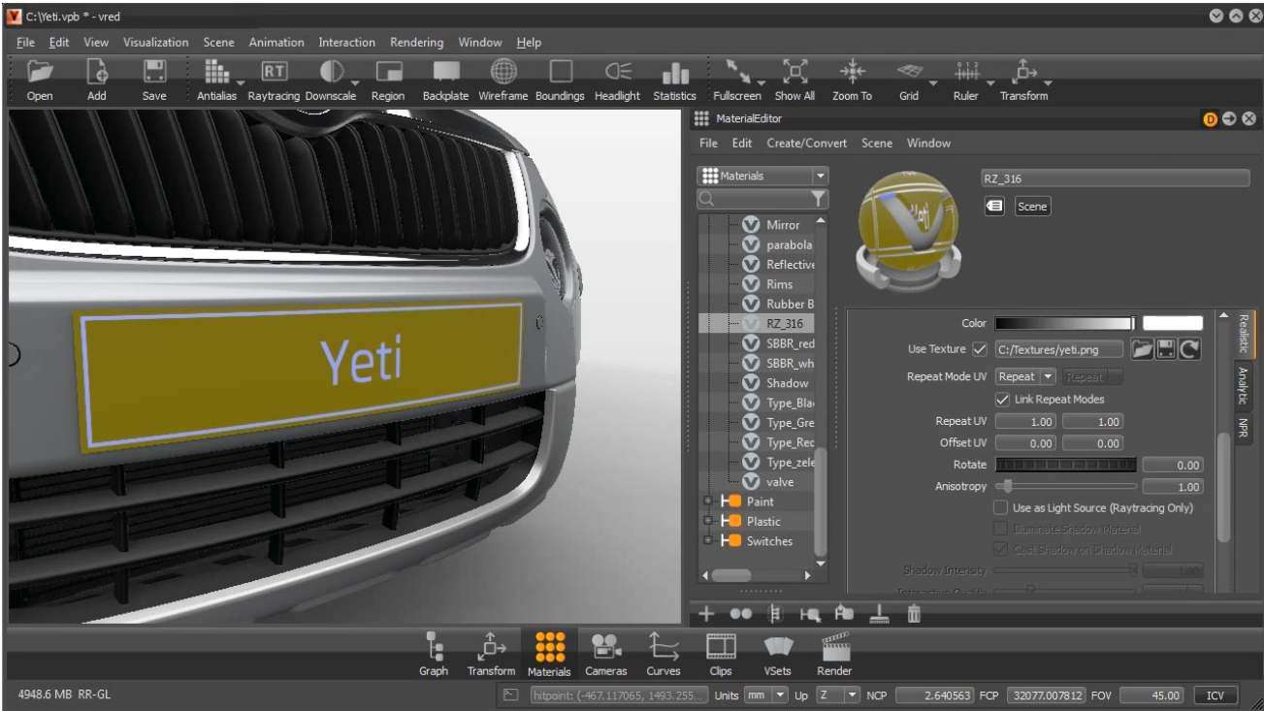Viewport: 1264px width, 711px height.
Task: Click the Zoom To icon
Action: [852, 73]
